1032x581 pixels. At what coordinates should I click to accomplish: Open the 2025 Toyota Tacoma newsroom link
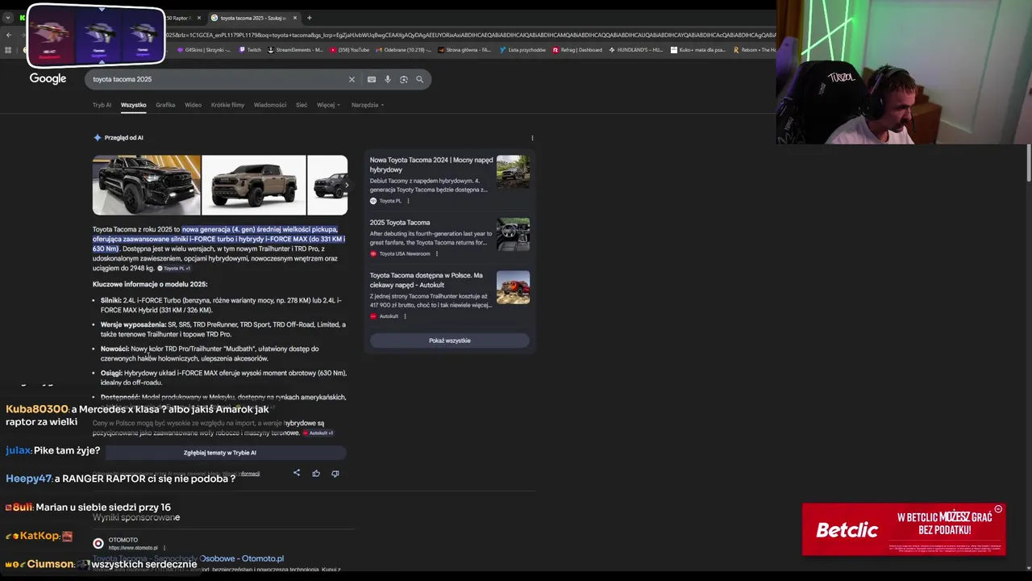(400, 223)
